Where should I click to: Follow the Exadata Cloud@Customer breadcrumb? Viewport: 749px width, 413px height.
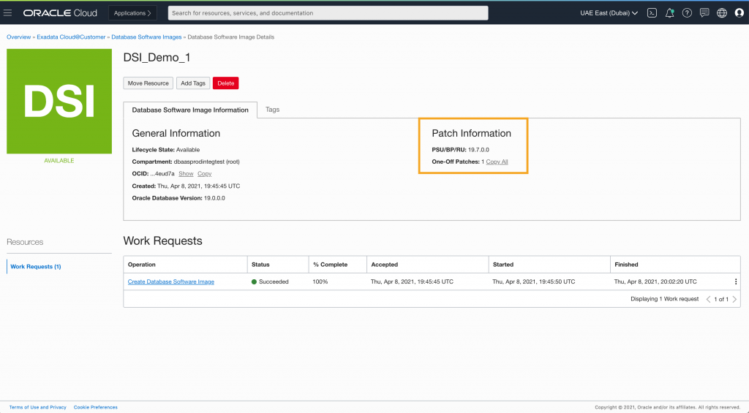(71, 37)
